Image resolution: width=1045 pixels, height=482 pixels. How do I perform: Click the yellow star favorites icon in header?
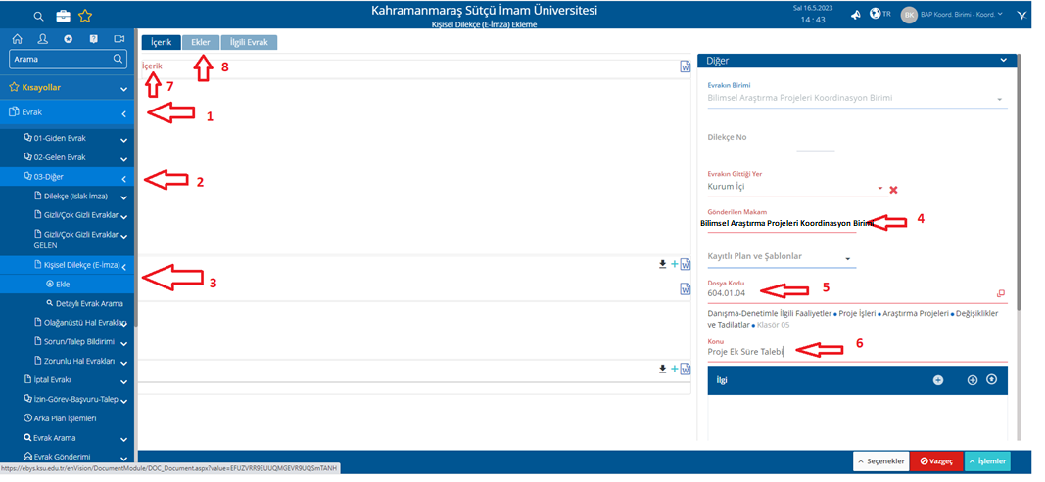pyautogui.click(x=85, y=16)
